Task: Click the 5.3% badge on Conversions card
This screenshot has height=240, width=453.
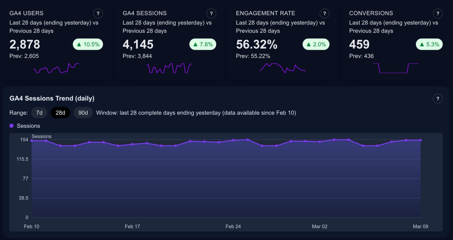Action: [429, 44]
